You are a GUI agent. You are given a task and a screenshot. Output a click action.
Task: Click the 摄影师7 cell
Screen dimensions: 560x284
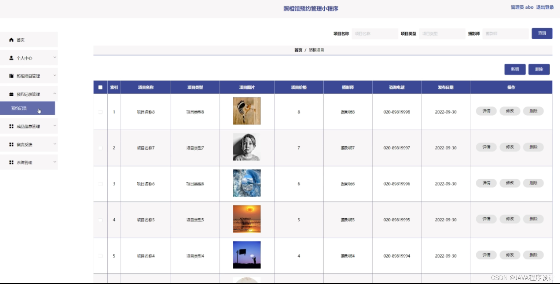348,148
